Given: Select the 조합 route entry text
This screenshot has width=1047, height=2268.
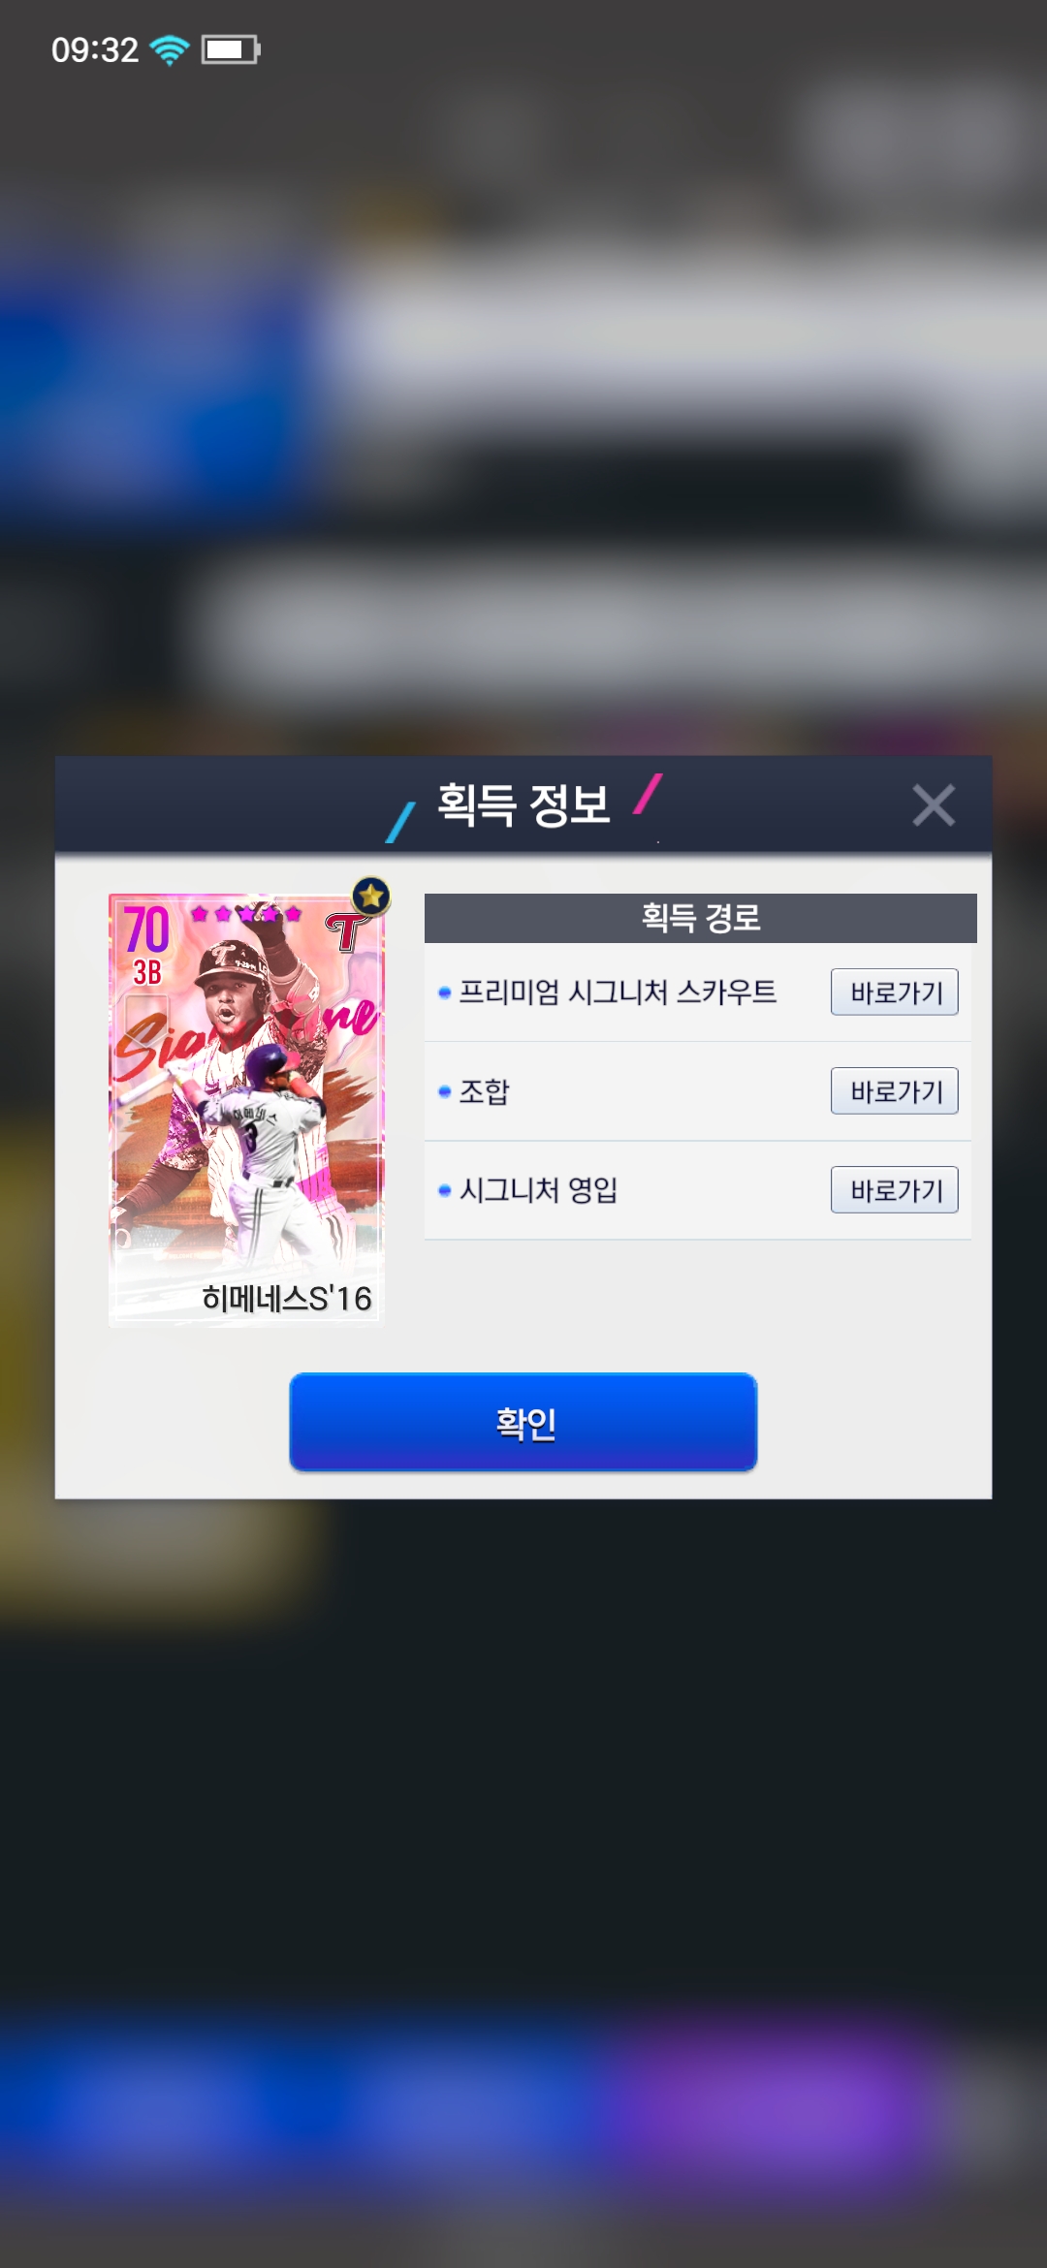Looking at the screenshot, I should (x=484, y=1091).
